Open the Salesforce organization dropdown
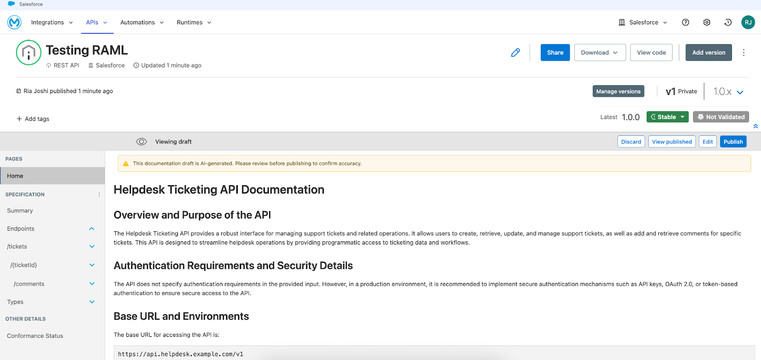Viewport: 761px width, 360px height. pos(643,22)
